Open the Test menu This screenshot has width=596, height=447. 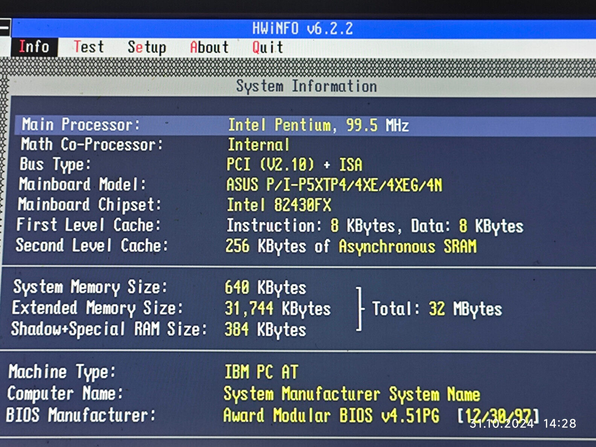tap(88, 47)
